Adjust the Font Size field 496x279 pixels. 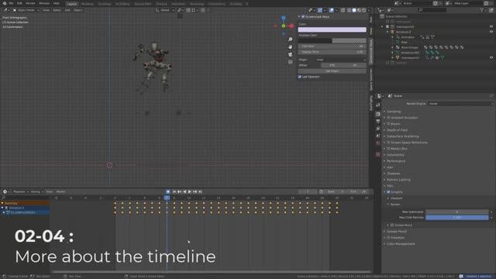pos(332,46)
